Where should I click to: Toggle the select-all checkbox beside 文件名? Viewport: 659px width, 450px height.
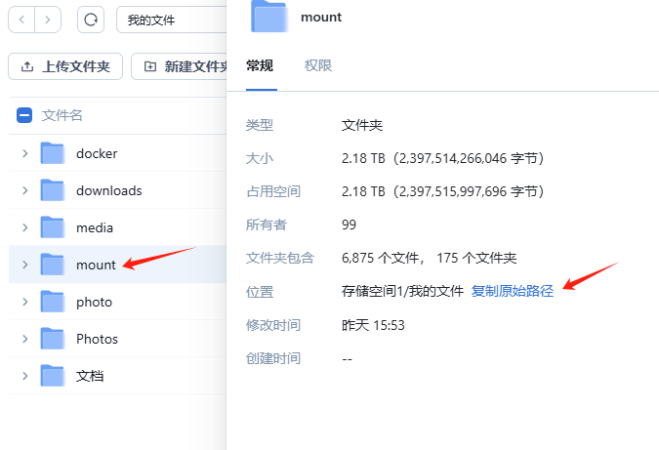click(x=25, y=115)
